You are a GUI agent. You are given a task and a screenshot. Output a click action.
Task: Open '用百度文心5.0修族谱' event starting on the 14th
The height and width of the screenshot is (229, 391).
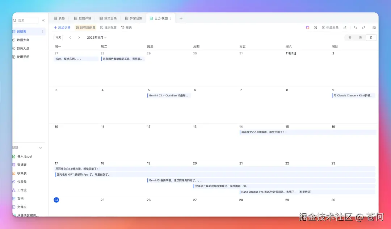coord(308,132)
